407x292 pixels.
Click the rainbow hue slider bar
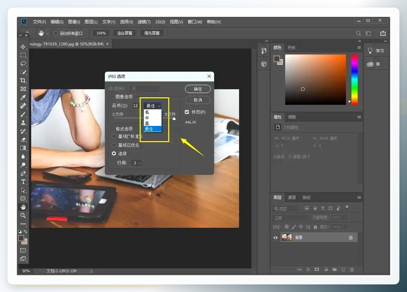(354, 79)
